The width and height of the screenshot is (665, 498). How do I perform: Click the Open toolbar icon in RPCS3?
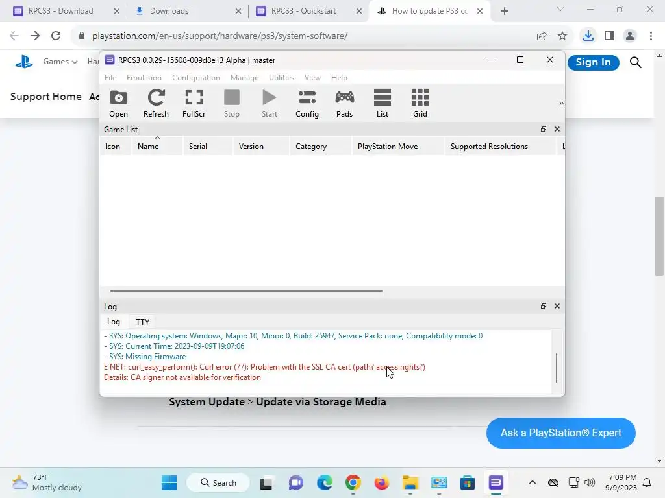118,103
